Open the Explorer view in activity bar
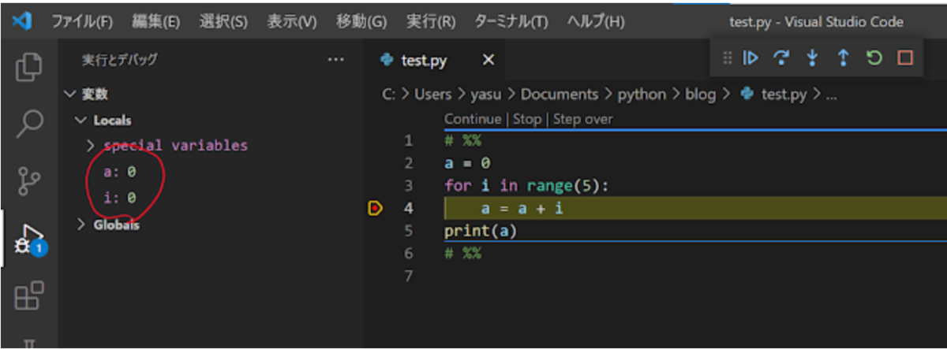The width and height of the screenshot is (947, 349). click(x=28, y=65)
